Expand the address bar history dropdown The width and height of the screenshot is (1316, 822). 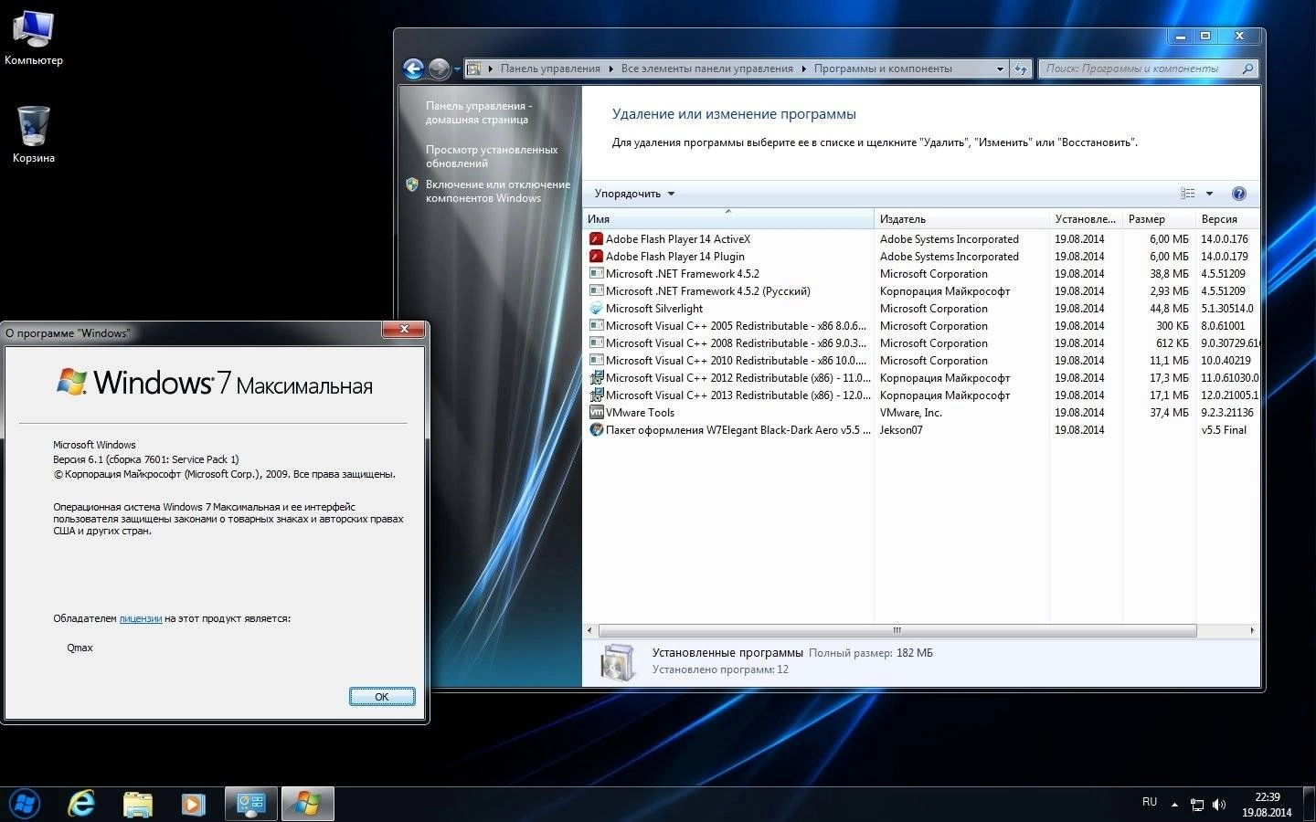[x=1000, y=68]
